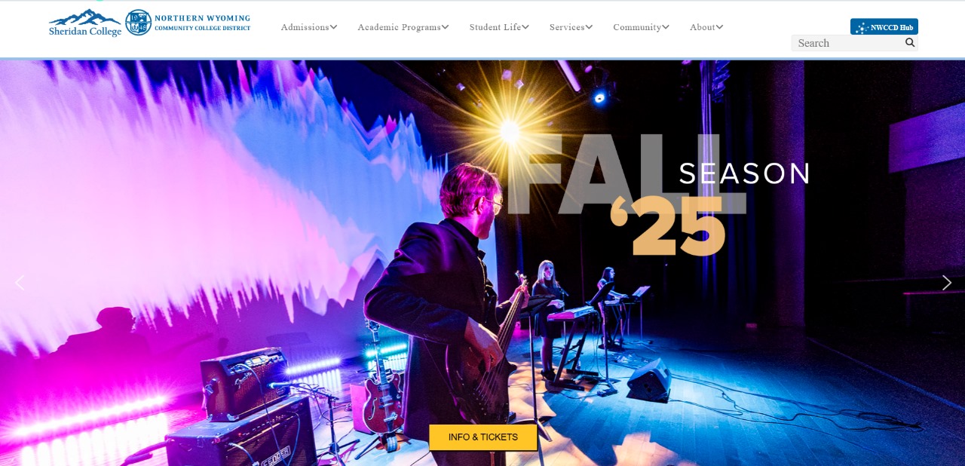Go to the previous carousel slide arrow
965x466 pixels.
(x=20, y=283)
